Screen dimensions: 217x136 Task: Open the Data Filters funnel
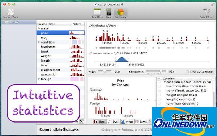click(x=207, y=13)
